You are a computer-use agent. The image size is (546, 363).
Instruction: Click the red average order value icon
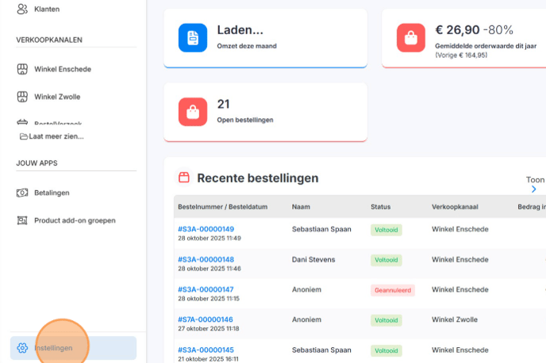click(x=411, y=37)
